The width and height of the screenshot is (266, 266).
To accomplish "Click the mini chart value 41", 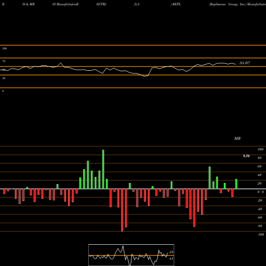I will coord(171,259).
